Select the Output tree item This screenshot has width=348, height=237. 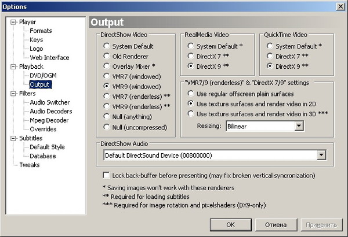click(41, 84)
